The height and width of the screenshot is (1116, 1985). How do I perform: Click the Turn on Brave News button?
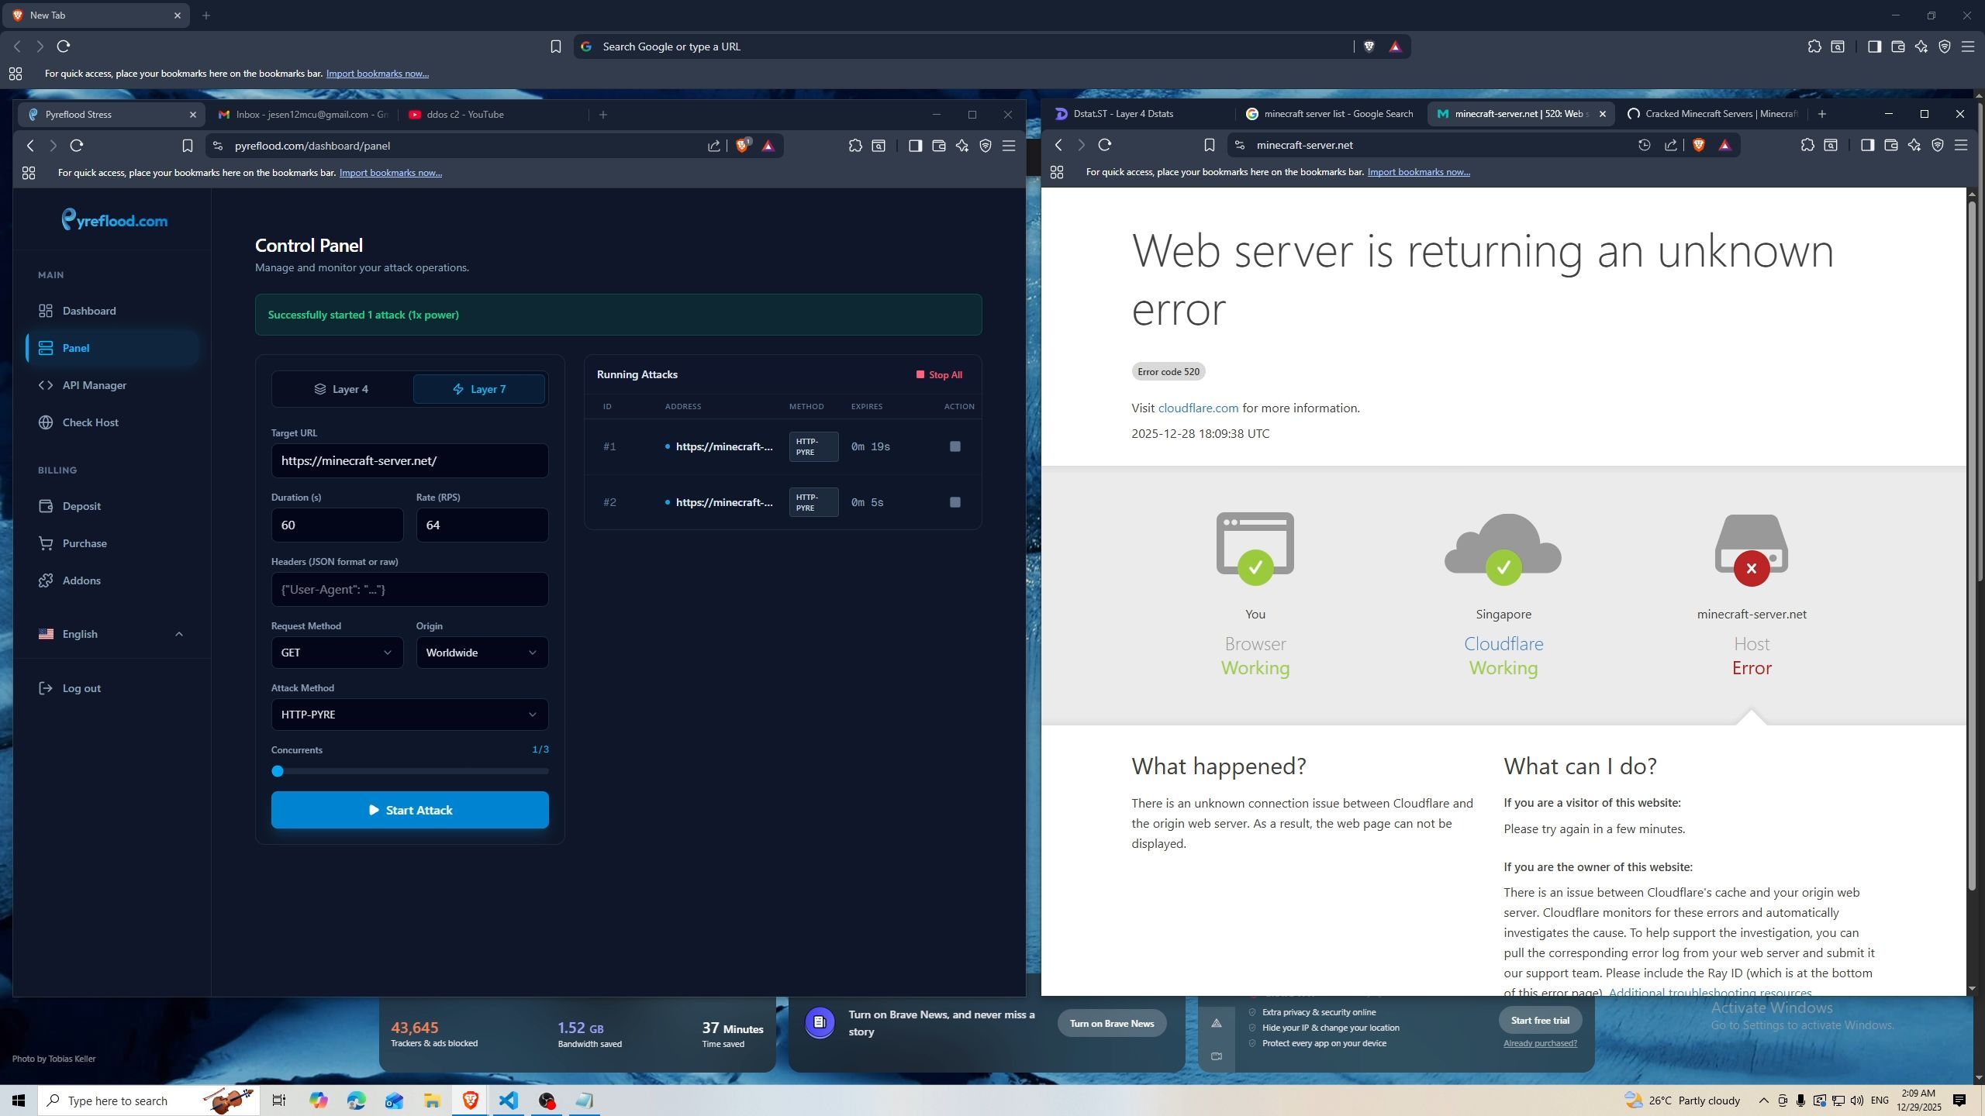coord(1111,1023)
